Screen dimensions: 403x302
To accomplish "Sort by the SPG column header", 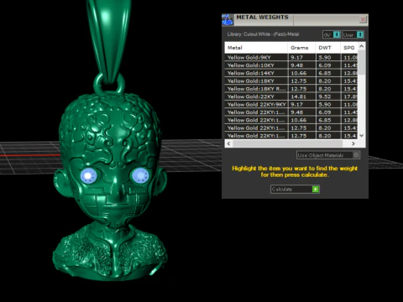I will pyautogui.click(x=349, y=48).
